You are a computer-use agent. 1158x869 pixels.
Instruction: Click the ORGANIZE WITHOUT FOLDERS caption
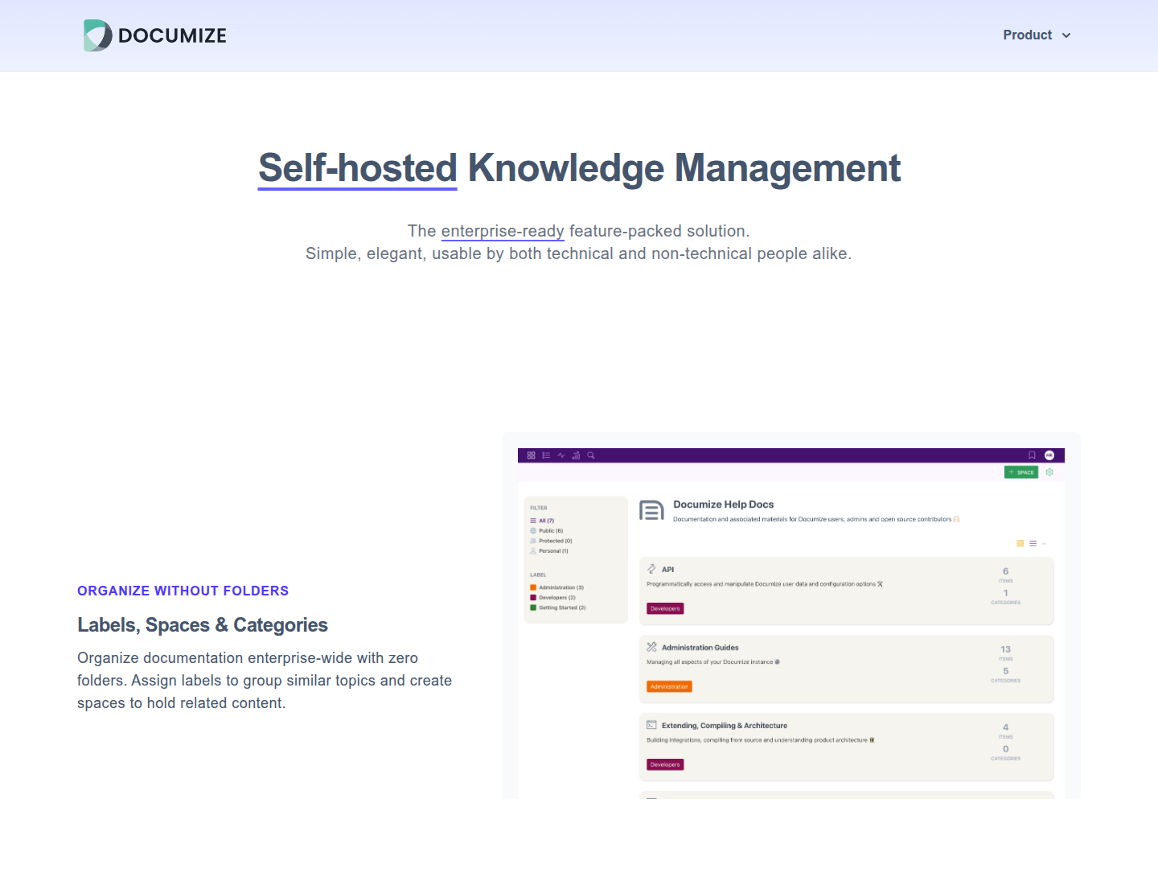[x=183, y=591]
